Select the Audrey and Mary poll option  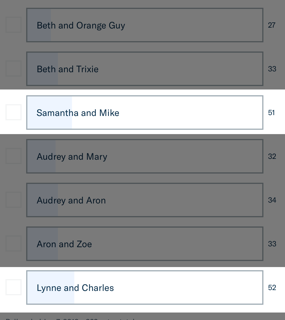click(145, 156)
